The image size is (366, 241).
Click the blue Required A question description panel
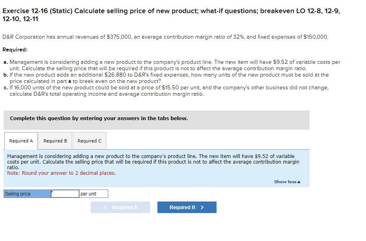pos(156,162)
